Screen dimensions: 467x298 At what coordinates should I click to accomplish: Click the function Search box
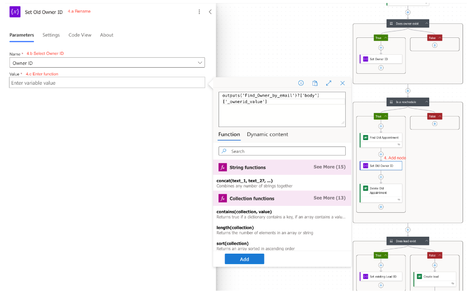pyautogui.click(x=282, y=151)
